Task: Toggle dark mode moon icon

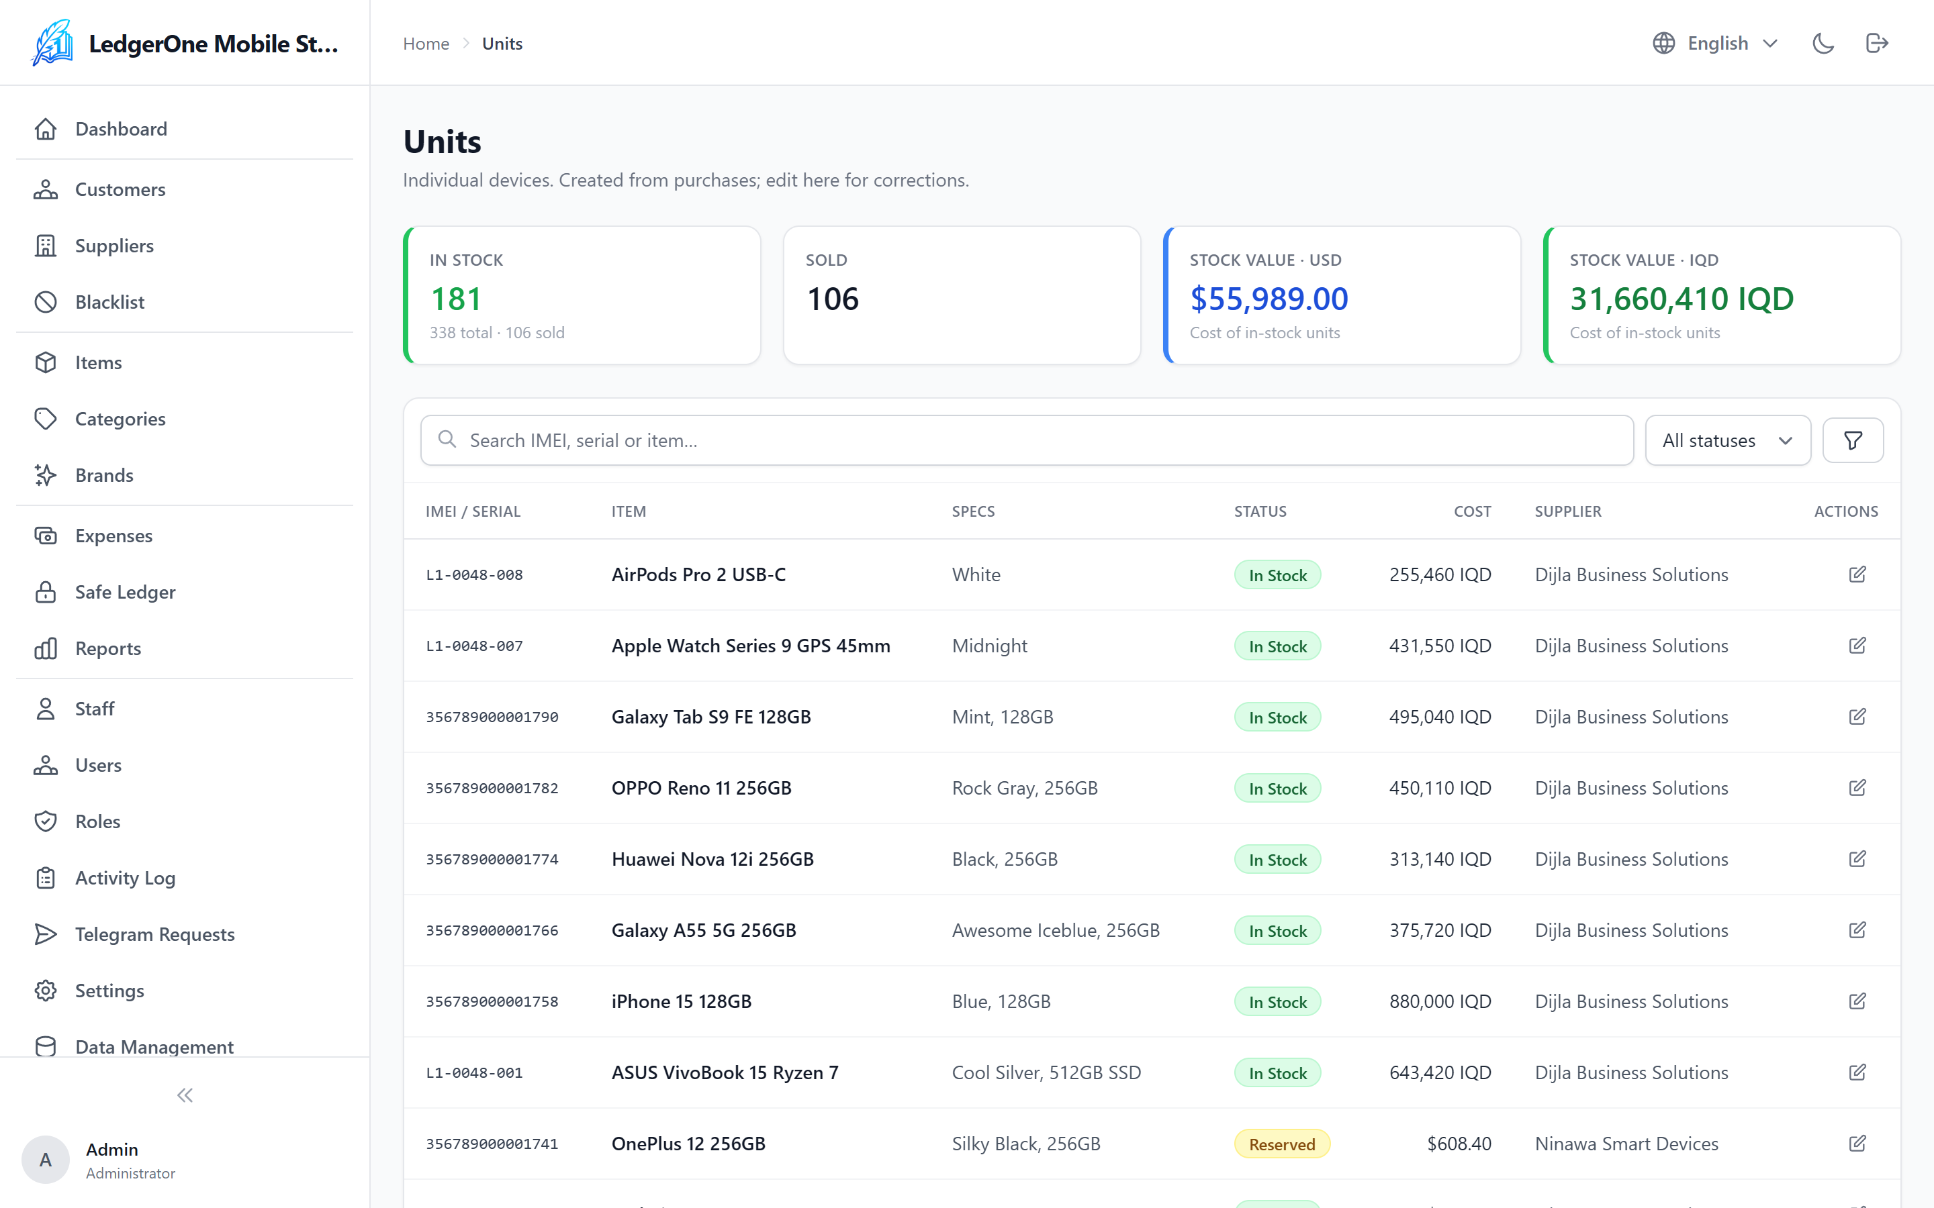Action: 1823,43
